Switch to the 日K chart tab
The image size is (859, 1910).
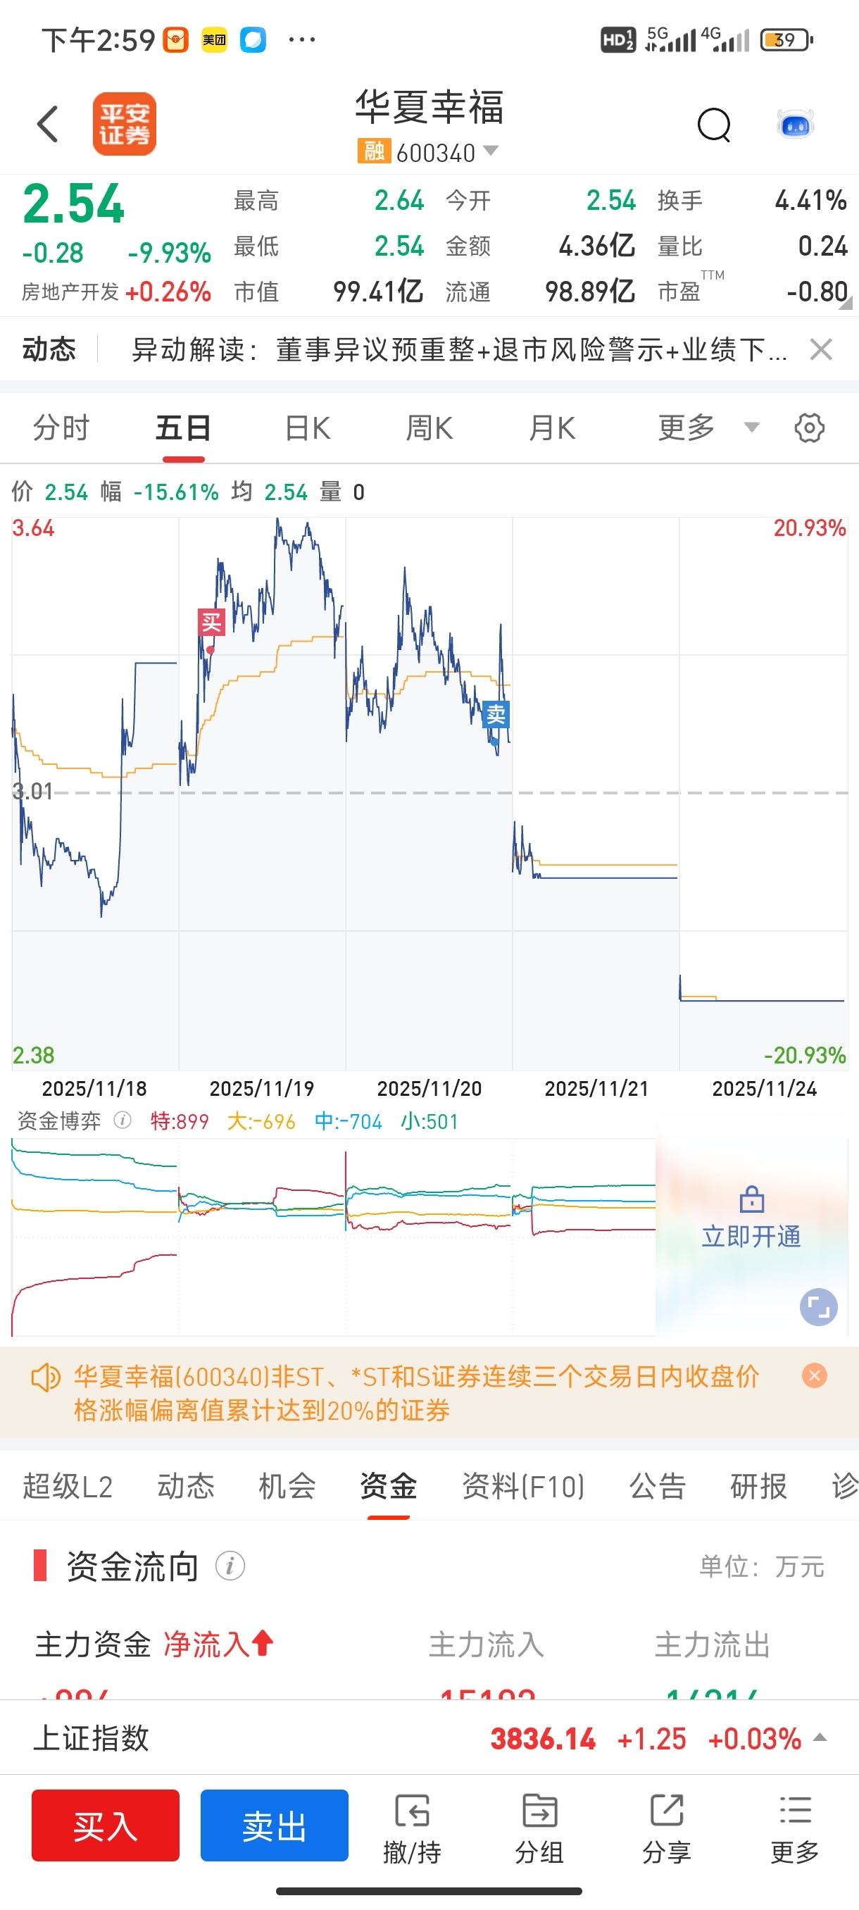[x=308, y=427]
